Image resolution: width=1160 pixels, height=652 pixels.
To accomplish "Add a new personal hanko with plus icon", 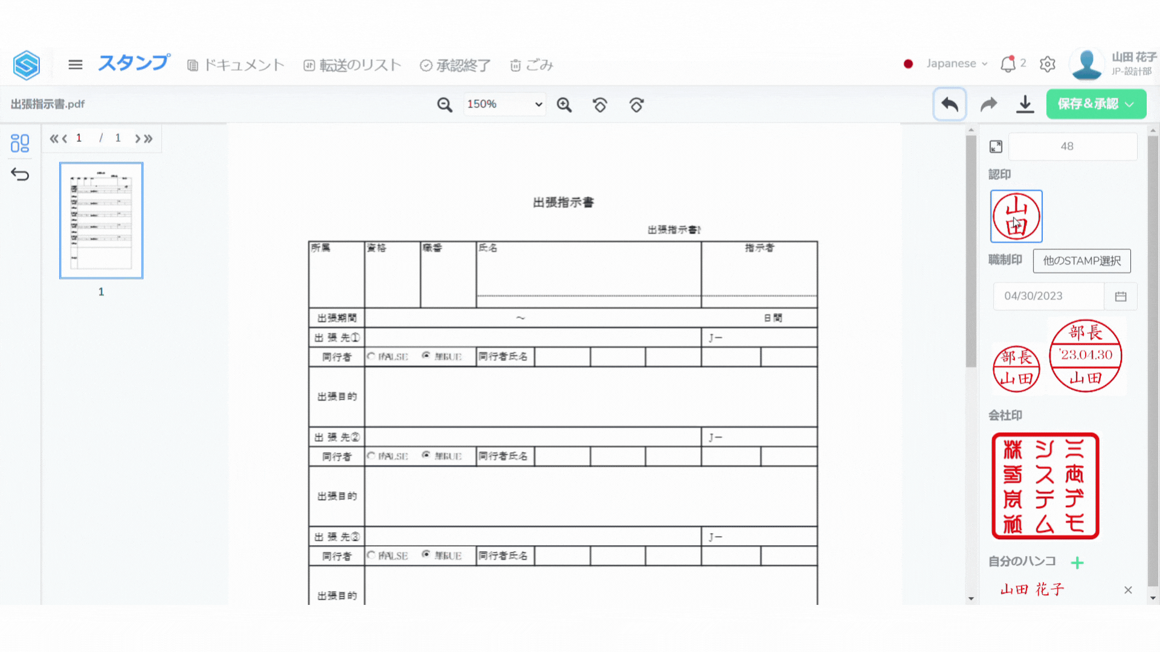I will pyautogui.click(x=1077, y=563).
